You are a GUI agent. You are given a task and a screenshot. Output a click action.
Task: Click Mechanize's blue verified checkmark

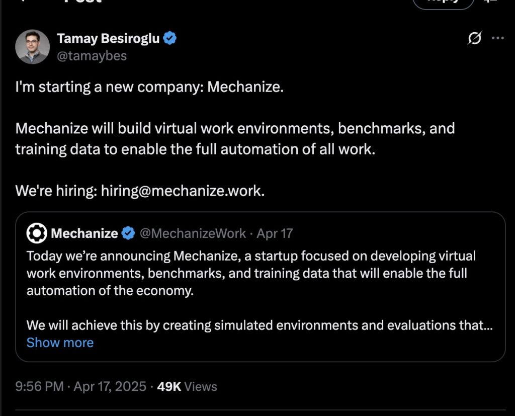click(128, 233)
